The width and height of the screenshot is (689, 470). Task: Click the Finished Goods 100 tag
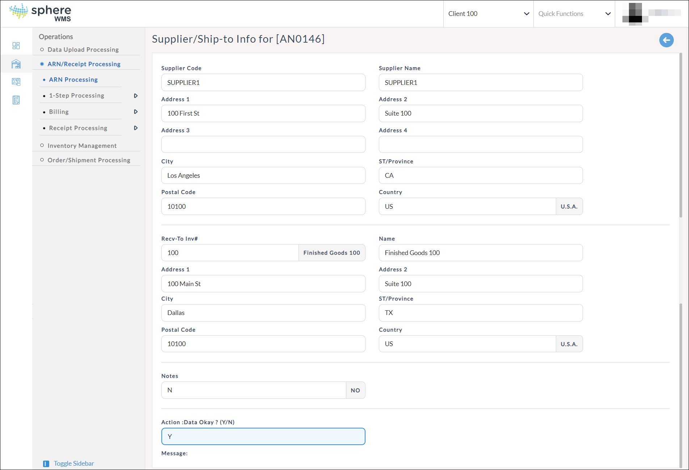(332, 253)
